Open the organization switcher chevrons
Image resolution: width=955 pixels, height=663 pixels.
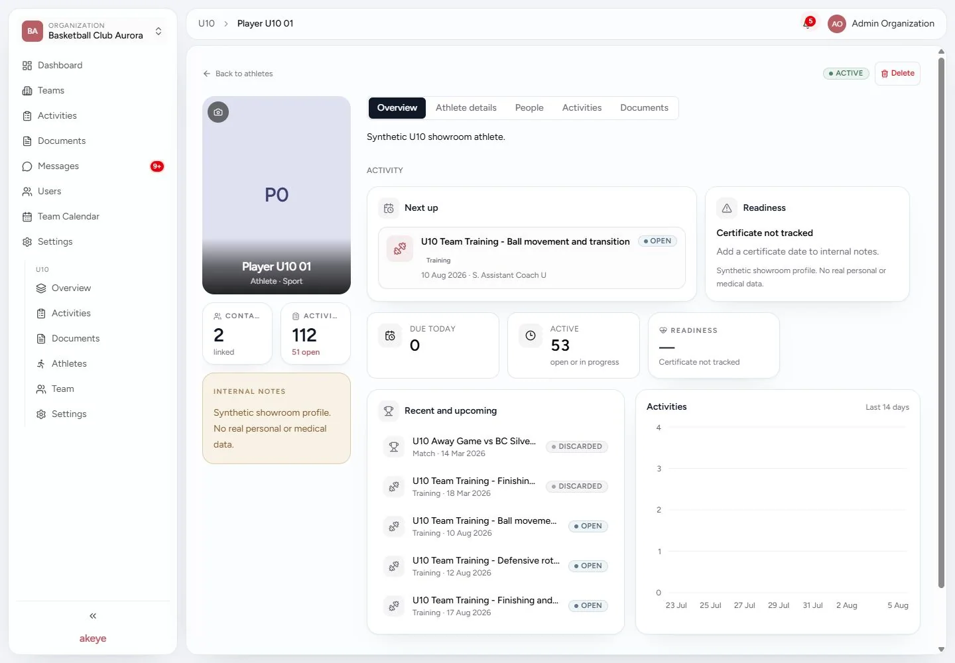[x=159, y=31]
